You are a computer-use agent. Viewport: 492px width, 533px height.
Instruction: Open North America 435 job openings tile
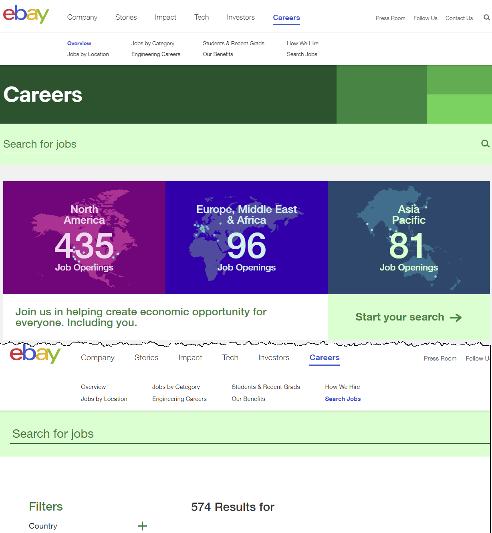[x=84, y=238]
